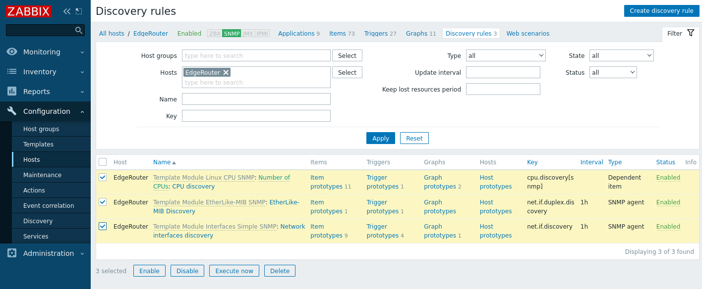The height and width of the screenshot is (289, 702).
Task: Switch to the Items tab
Action: coord(338,34)
